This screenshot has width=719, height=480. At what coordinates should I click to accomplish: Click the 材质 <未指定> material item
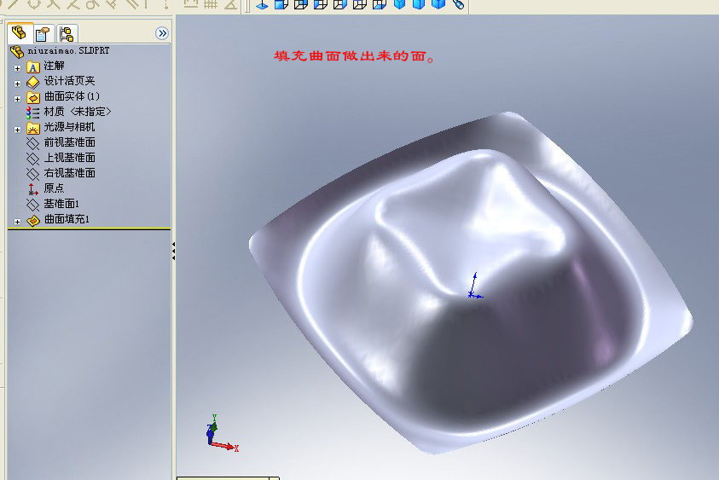[x=69, y=112]
